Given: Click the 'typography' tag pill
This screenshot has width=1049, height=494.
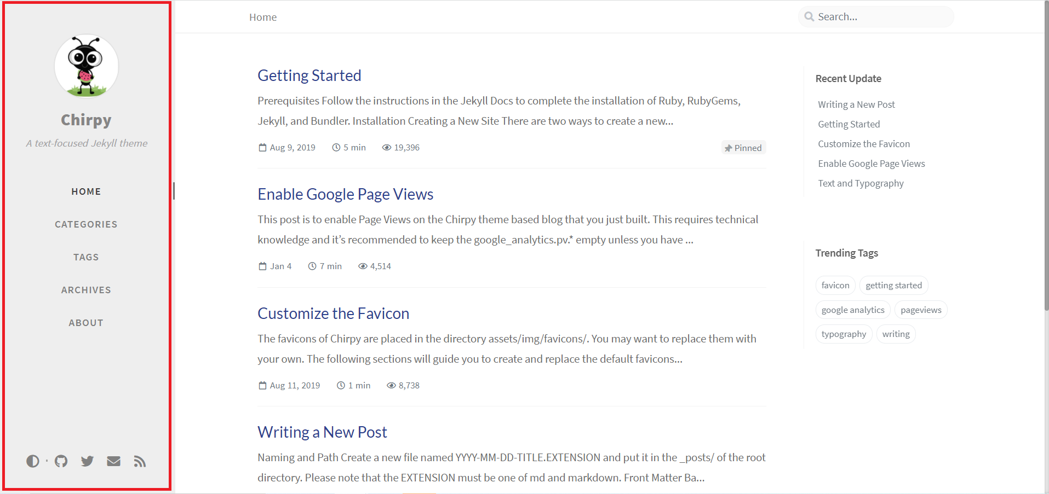Looking at the screenshot, I should coord(844,334).
